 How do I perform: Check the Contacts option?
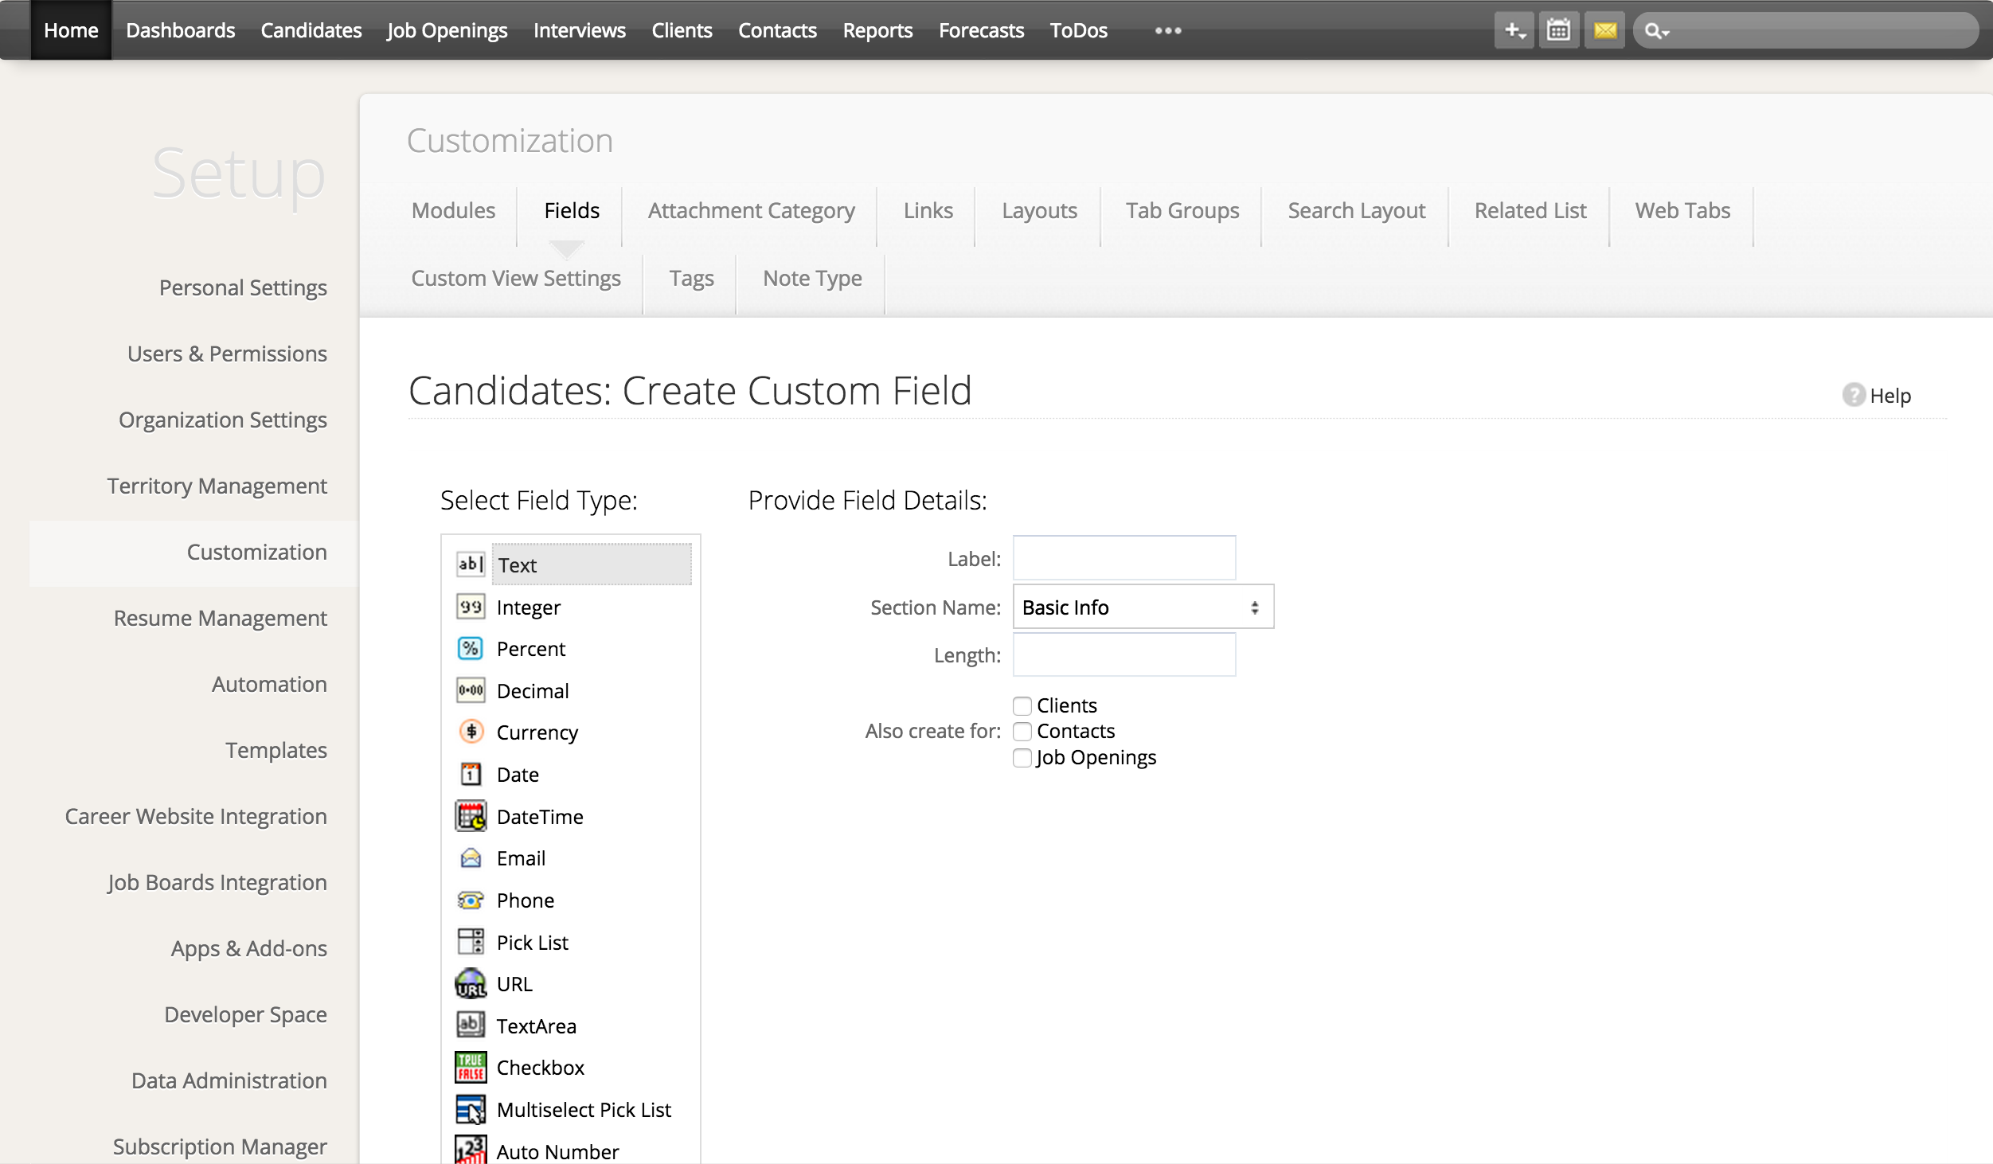1022,731
